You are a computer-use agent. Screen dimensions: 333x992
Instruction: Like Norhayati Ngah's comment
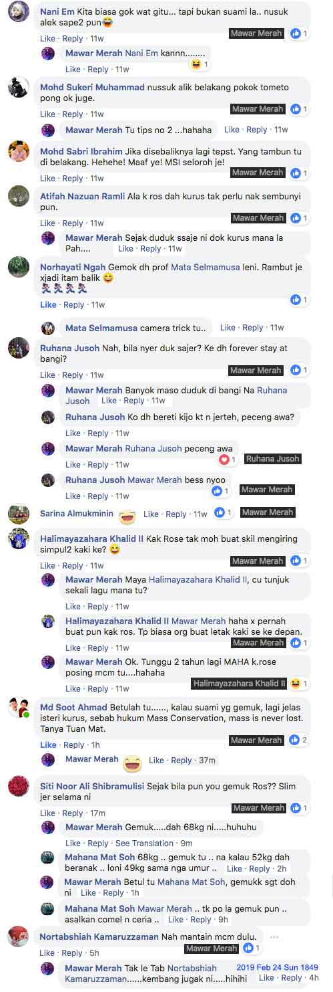point(48,304)
